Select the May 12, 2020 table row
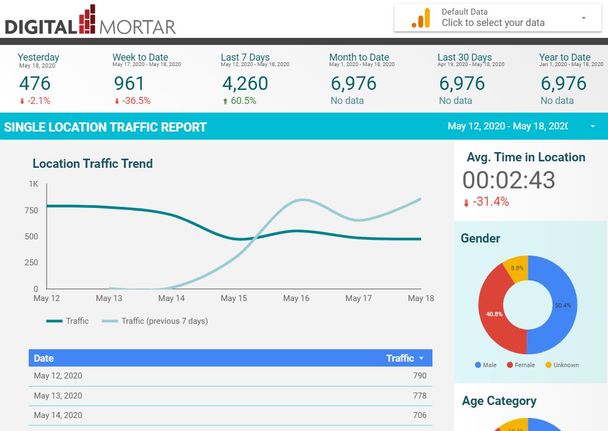This screenshot has height=431, width=608. [230, 376]
